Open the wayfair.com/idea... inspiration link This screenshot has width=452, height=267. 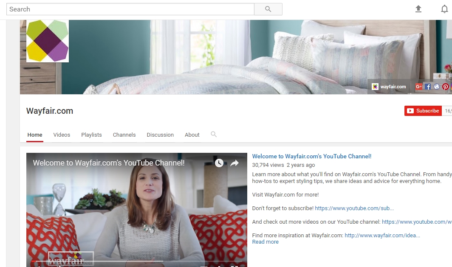[382, 235]
